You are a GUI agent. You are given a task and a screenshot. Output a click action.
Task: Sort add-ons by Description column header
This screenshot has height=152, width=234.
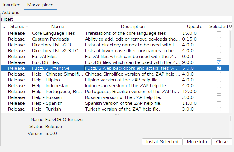[x=133, y=27]
